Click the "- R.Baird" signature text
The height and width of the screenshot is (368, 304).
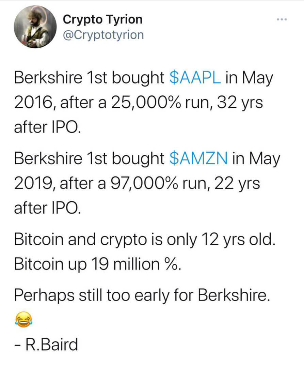click(46, 344)
